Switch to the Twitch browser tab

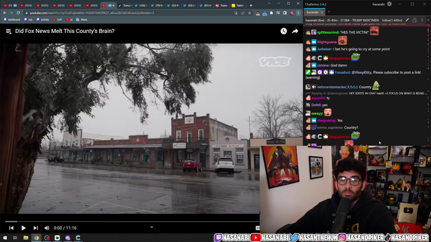coord(238,5)
